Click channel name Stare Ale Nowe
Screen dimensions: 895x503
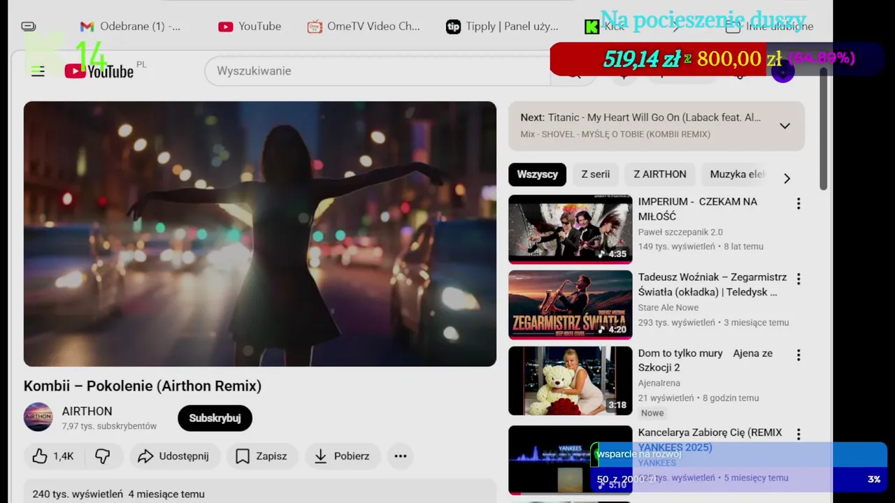(x=668, y=307)
